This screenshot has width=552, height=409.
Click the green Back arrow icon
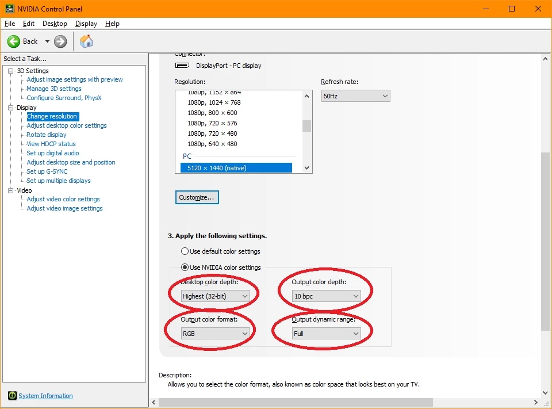pyautogui.click(x=14, y=41)
